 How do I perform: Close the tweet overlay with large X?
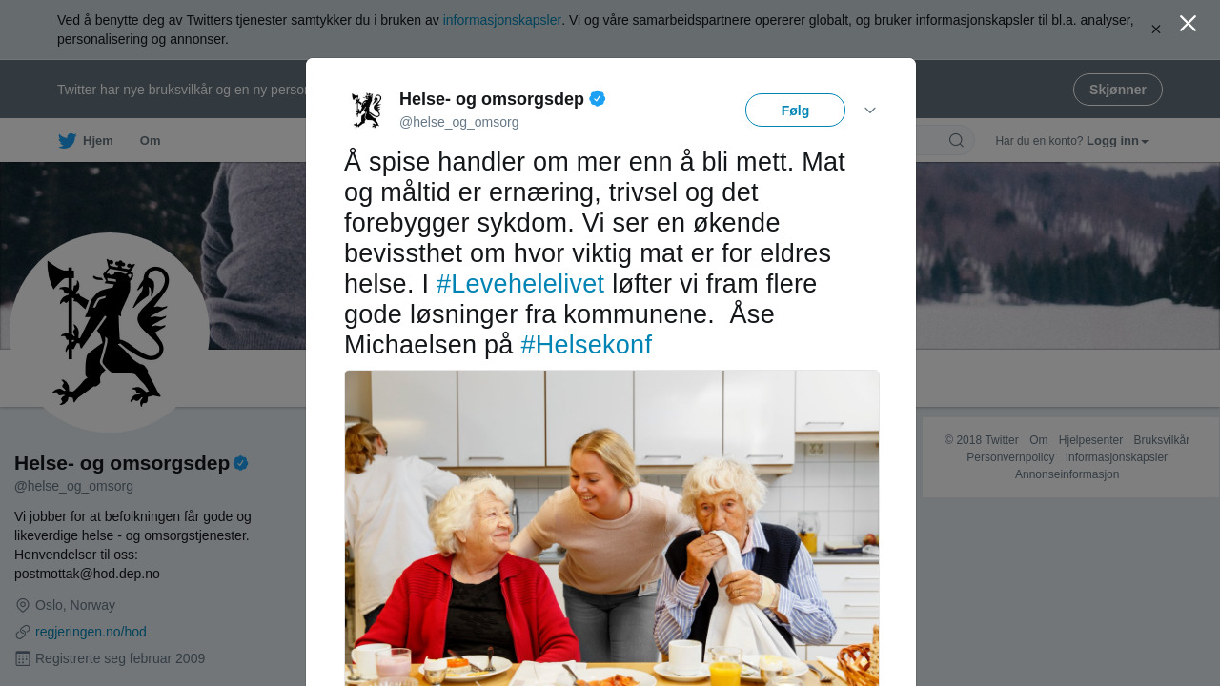click(1188, 24)
